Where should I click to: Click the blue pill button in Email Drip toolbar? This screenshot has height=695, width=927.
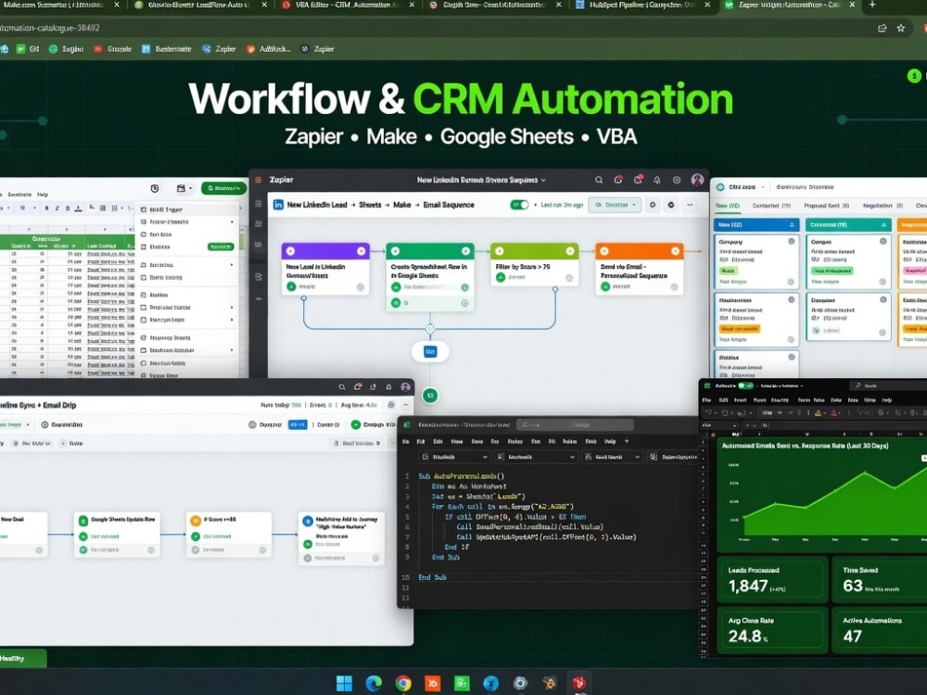[x=298, y=424]
